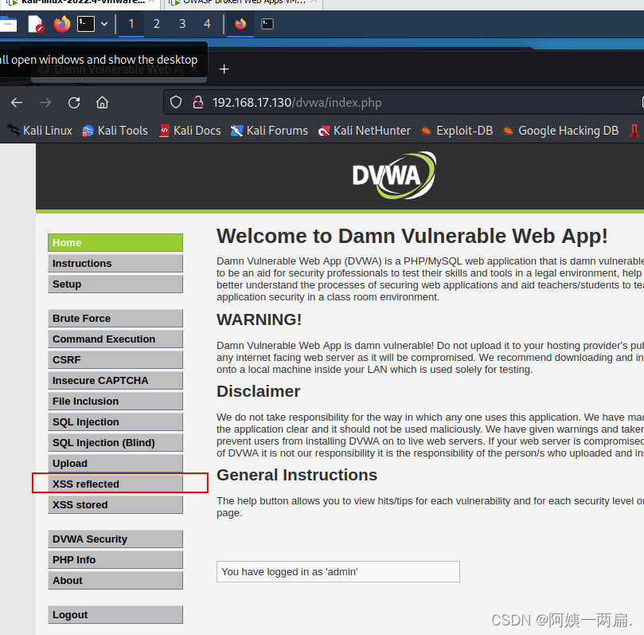Go to the Home menu item
Image resolution: width=644 pixels, height=635 pixels.
115,242
